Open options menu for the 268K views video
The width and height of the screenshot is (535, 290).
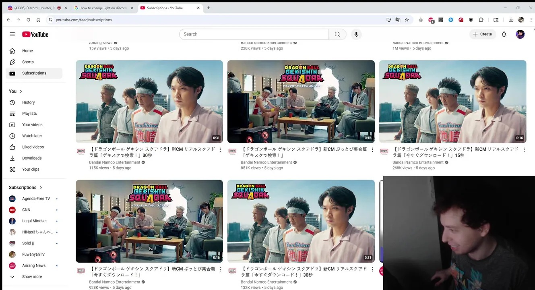(x=524, y=150)
